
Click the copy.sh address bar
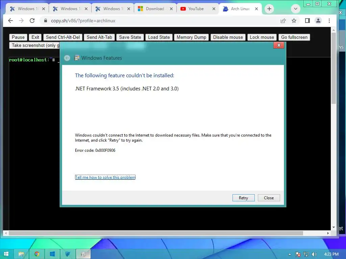coord(159,21)
